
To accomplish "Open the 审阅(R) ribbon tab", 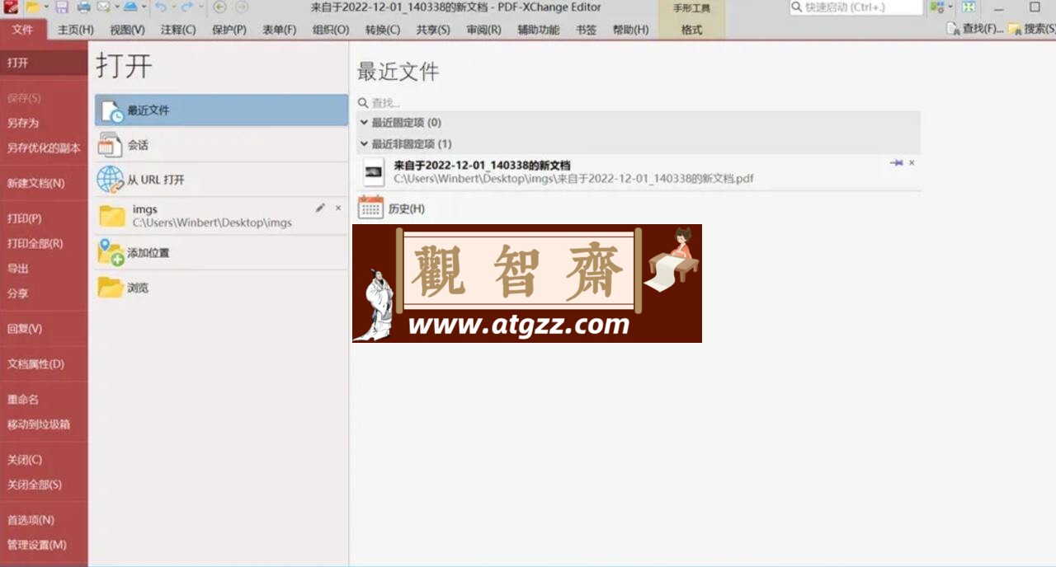I will 483,30.
